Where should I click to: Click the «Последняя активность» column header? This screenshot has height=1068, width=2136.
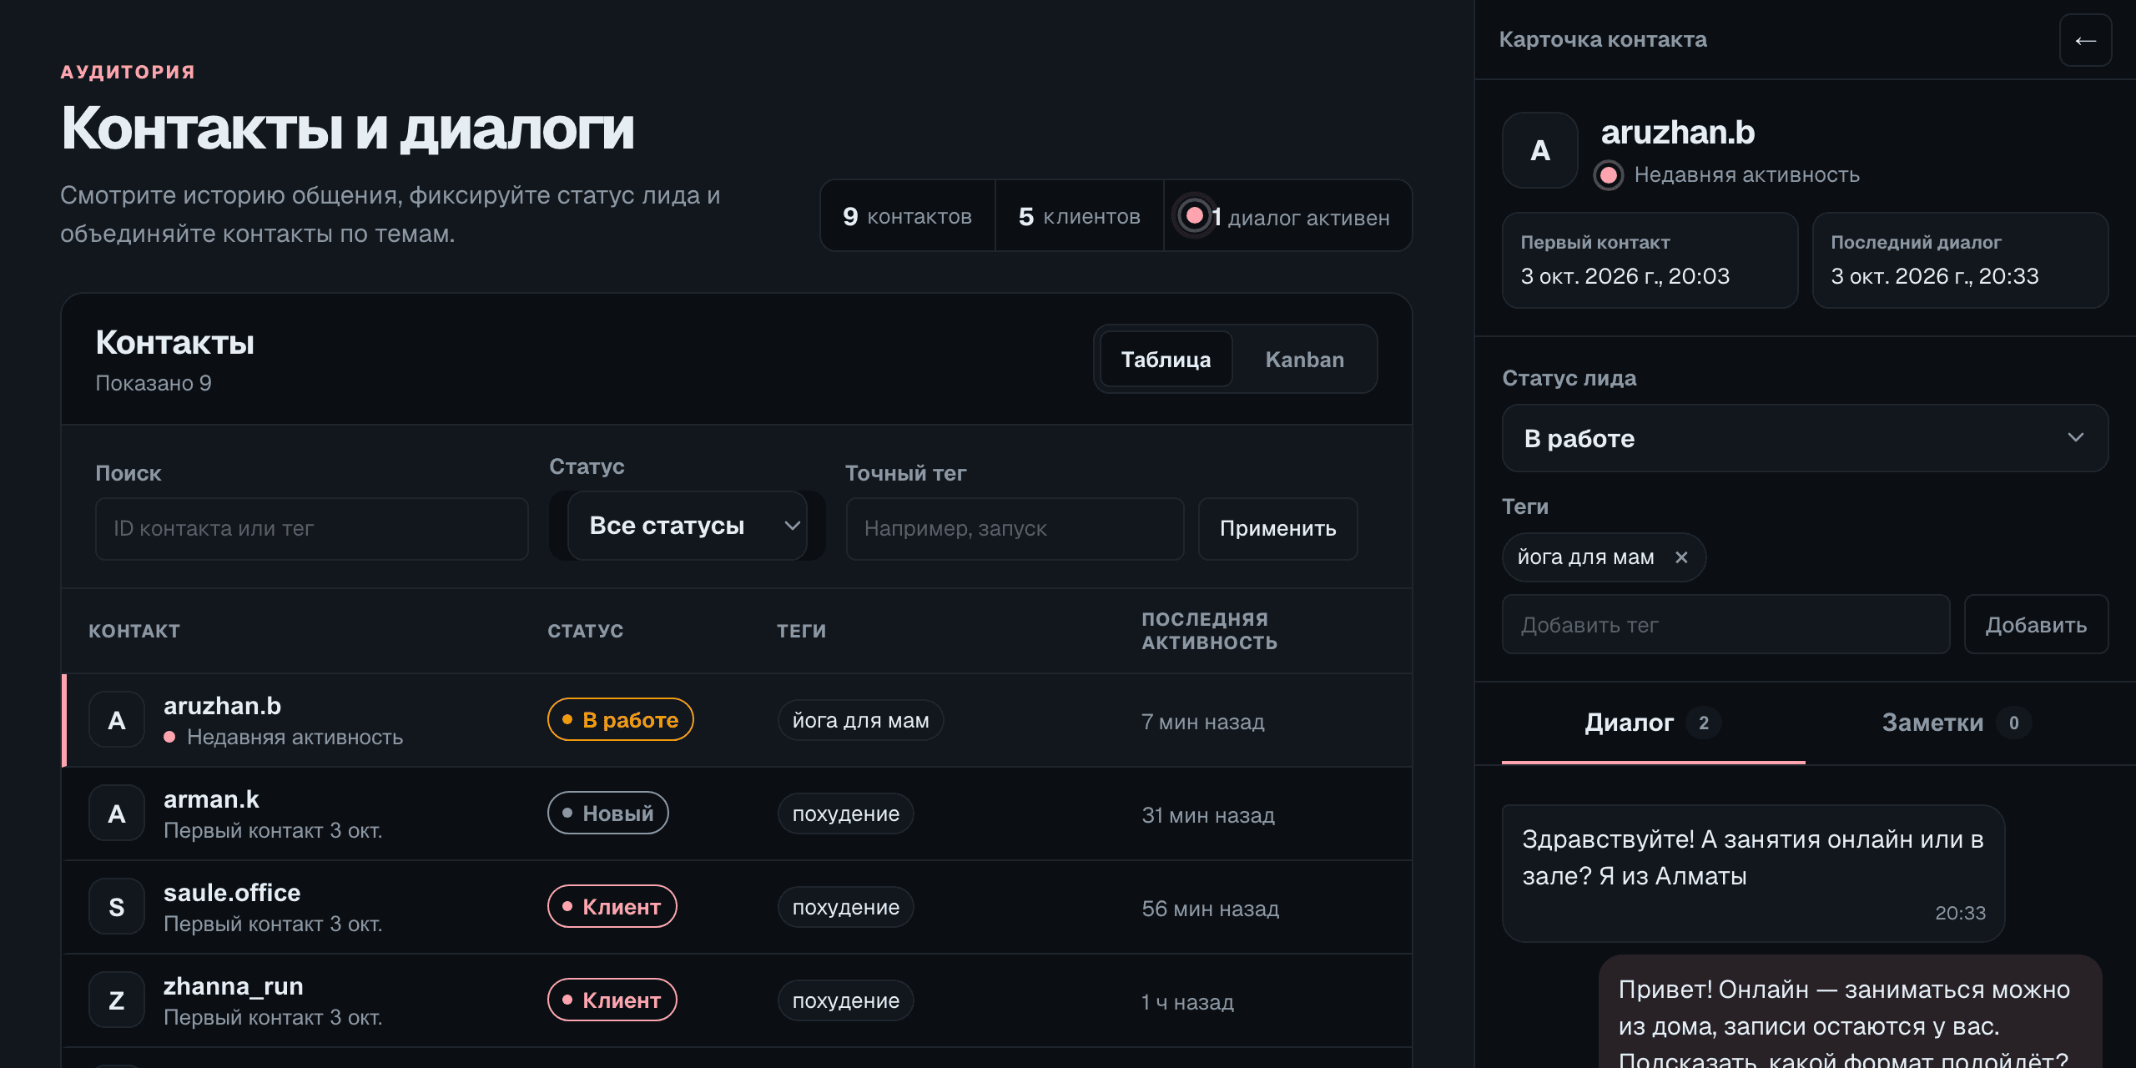[1209, 631]
